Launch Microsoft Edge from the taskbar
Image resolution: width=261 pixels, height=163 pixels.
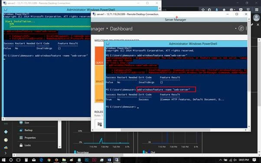[41, 160]
